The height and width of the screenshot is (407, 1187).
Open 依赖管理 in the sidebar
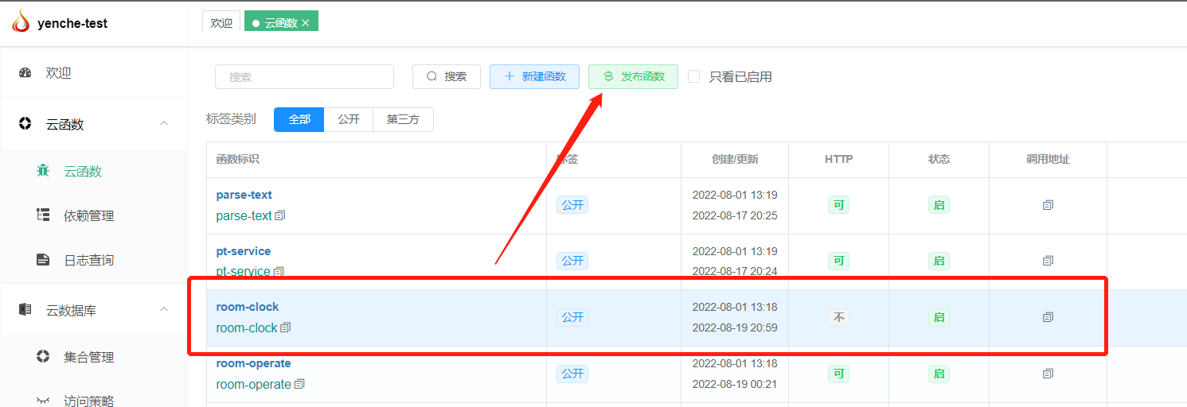pos(88,215)
